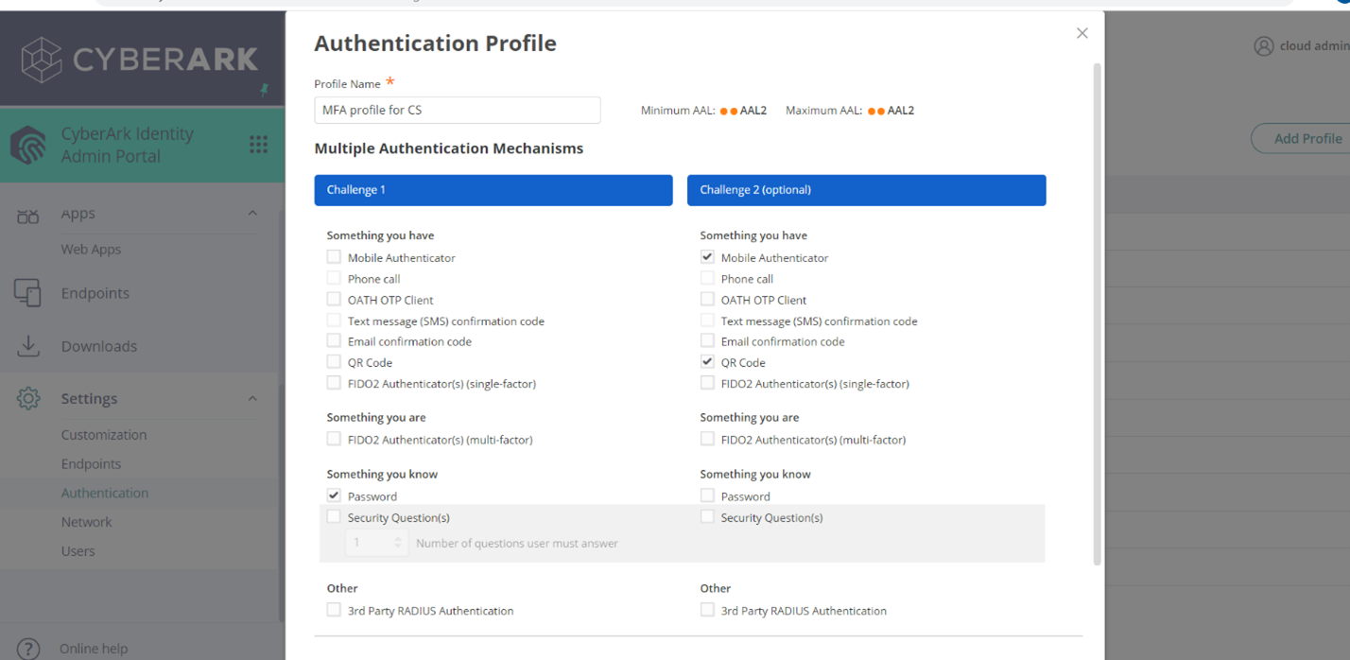Viewport: 1350px width, 660px height.
Task: Open Customization under Settings
Action: click(104, 435)
